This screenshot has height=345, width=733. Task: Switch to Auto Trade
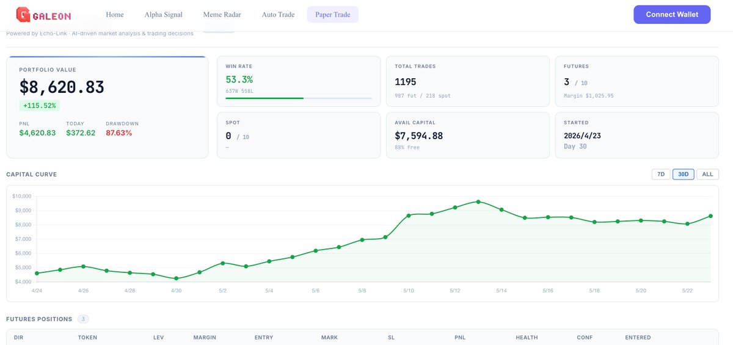click(x=278, y=15)
